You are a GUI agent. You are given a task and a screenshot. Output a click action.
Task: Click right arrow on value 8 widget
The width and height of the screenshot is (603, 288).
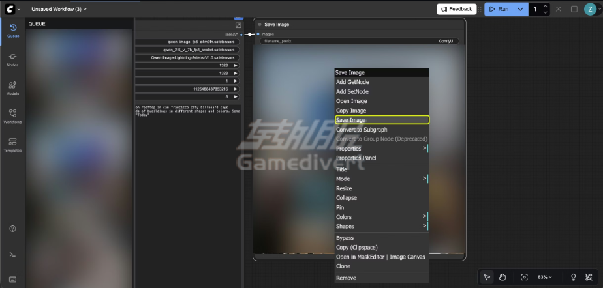(x=236, y=97)
